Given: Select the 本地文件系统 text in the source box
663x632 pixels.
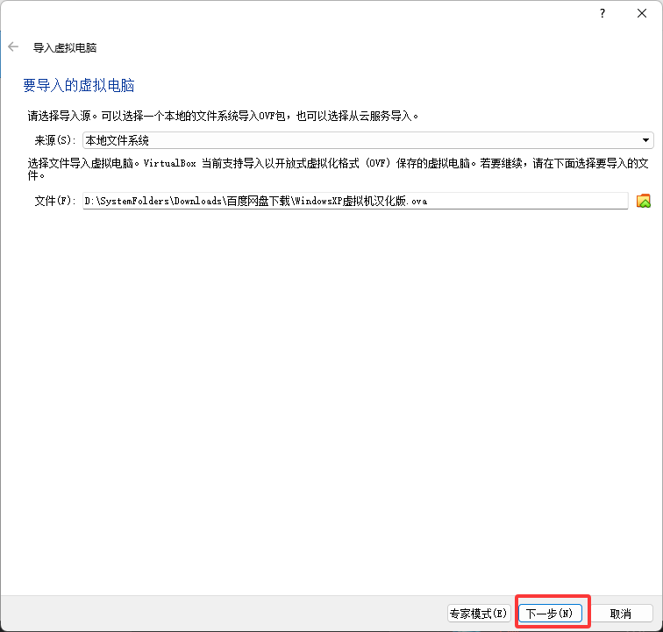Looking at the screenshot, I should click(118, 140).
